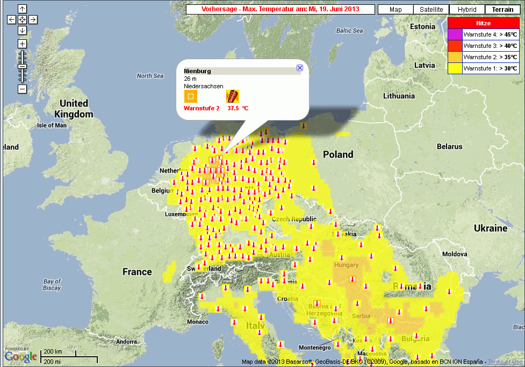525x367 pixels.
Task: Select the Terrain map type
Action: [502, 10]
